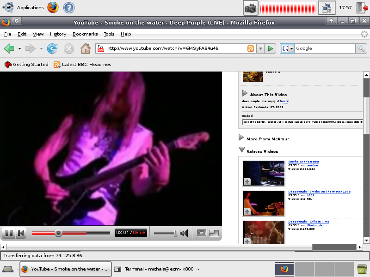Click the Child In Time video thumbnail
This screenshot has width=370, height=277.
[x=264, y=232]
